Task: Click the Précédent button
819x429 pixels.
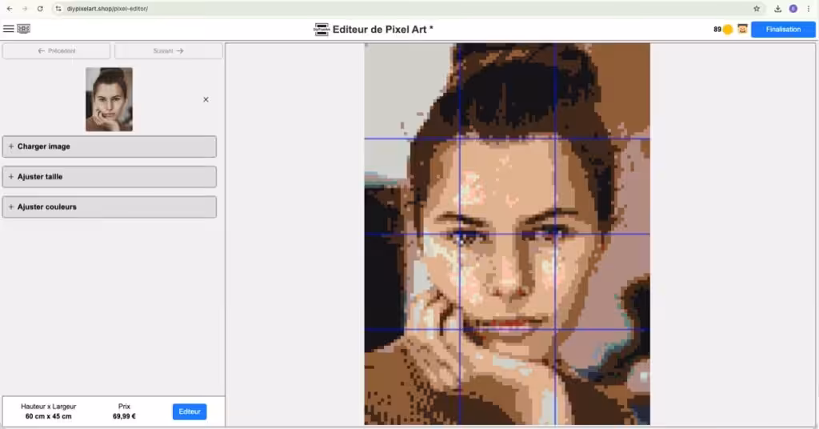Action: pos(57,51)
